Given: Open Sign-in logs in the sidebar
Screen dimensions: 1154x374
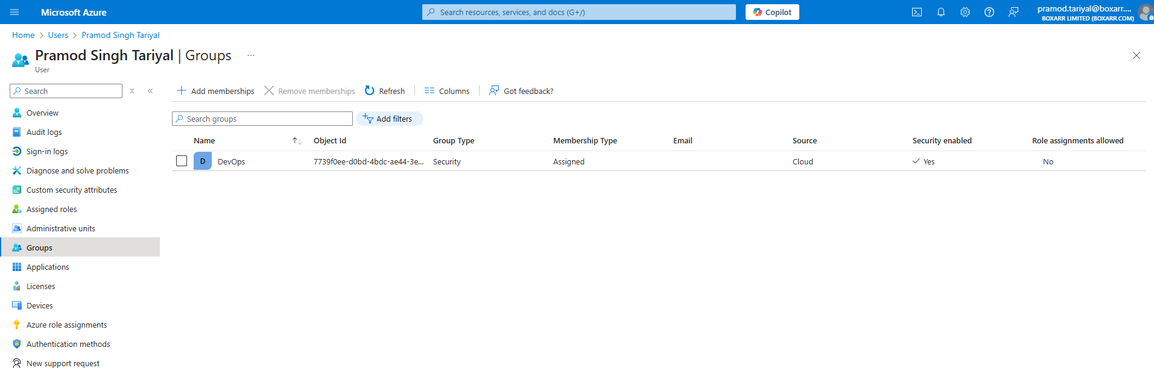Looking at the screenshot, I should pos(47,151).
